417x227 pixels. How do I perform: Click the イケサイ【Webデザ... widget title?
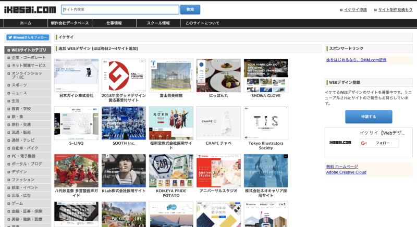382,133
